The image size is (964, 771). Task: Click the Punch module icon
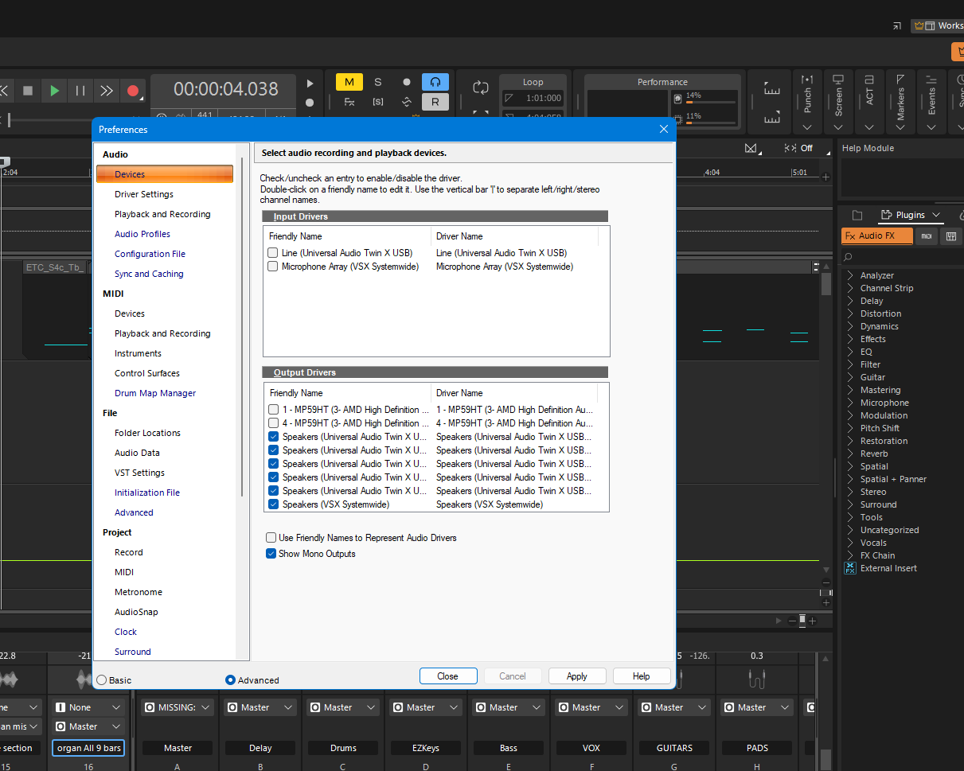click(x=807, y=80)
